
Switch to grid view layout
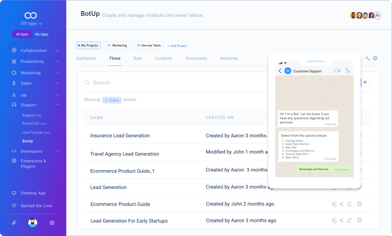pos(365,83)
